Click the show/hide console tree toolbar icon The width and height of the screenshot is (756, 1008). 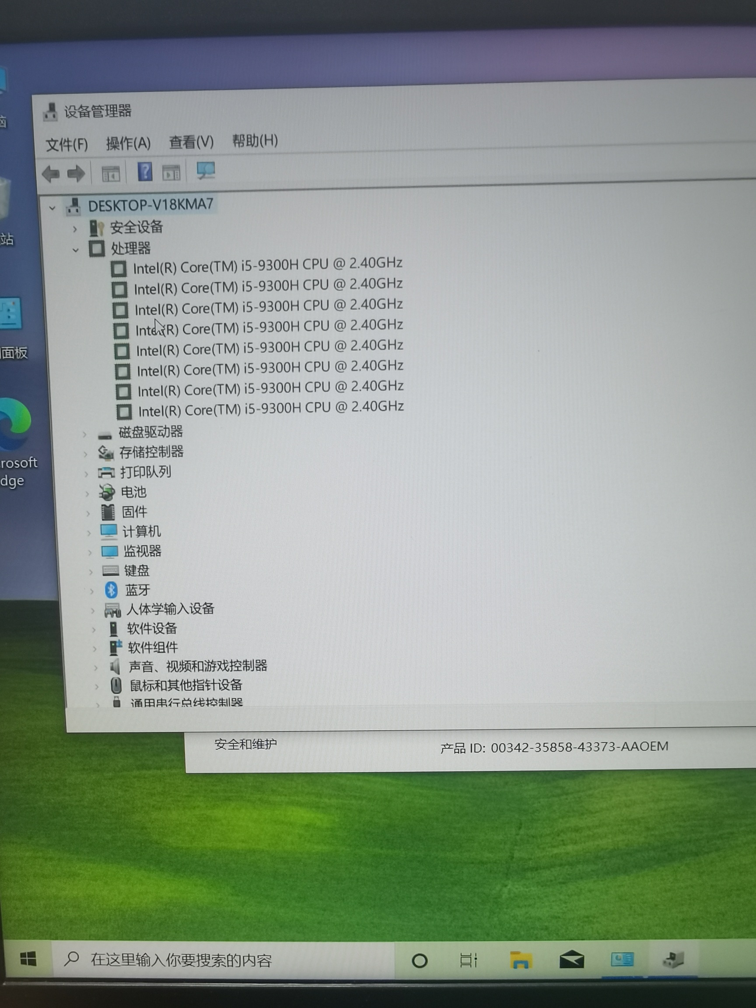click(111, 173)
